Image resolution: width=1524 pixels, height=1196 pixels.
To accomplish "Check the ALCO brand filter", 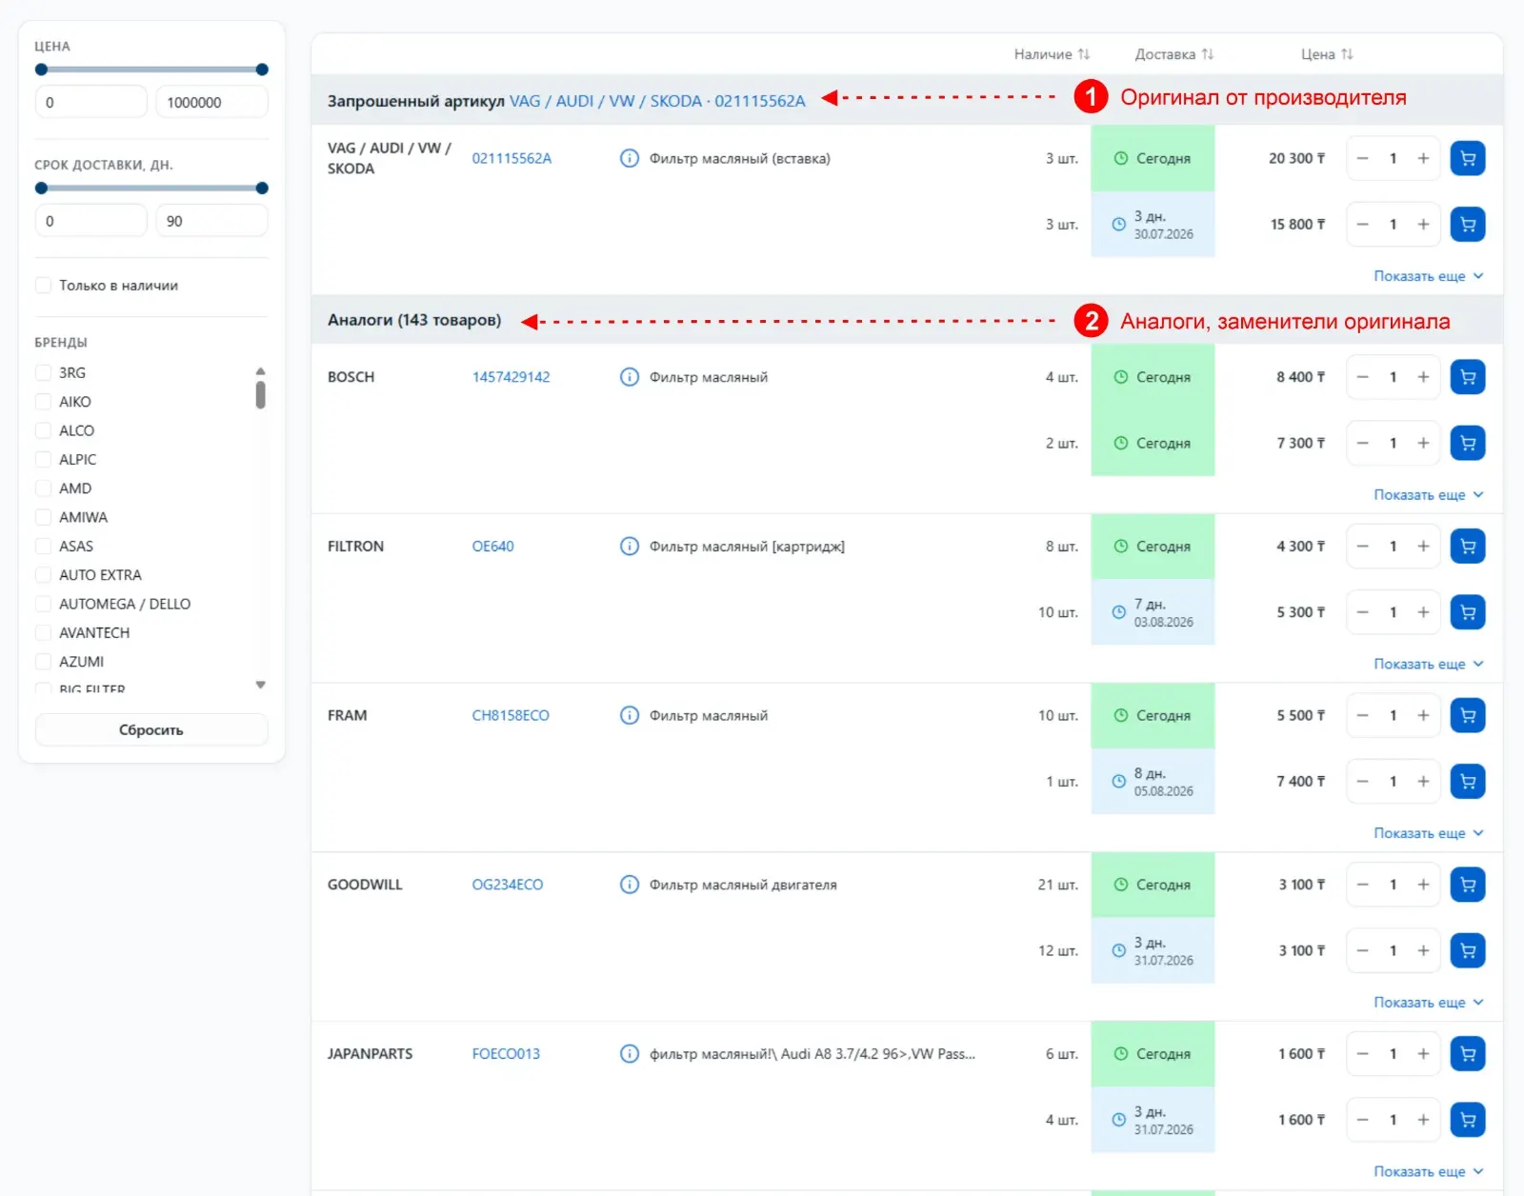I will point(43,430).
